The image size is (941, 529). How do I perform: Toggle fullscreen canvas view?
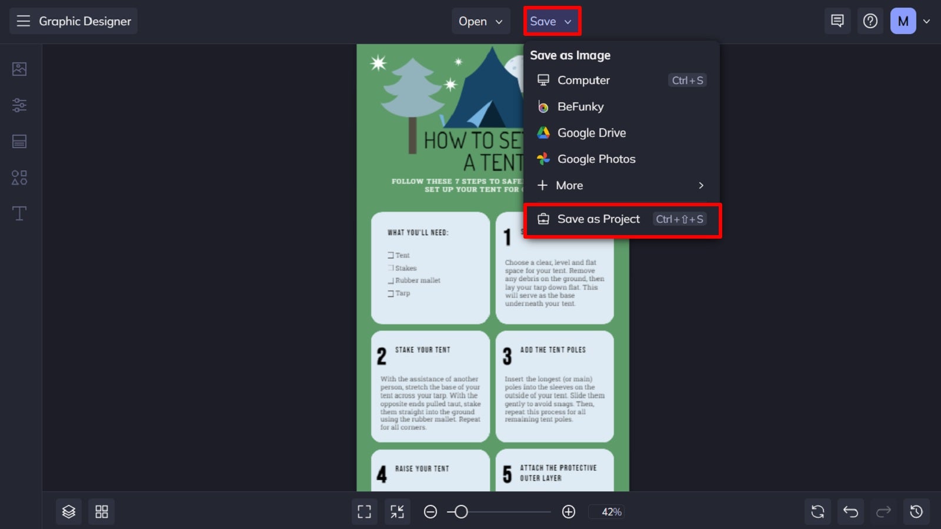[x=364, y=511]
